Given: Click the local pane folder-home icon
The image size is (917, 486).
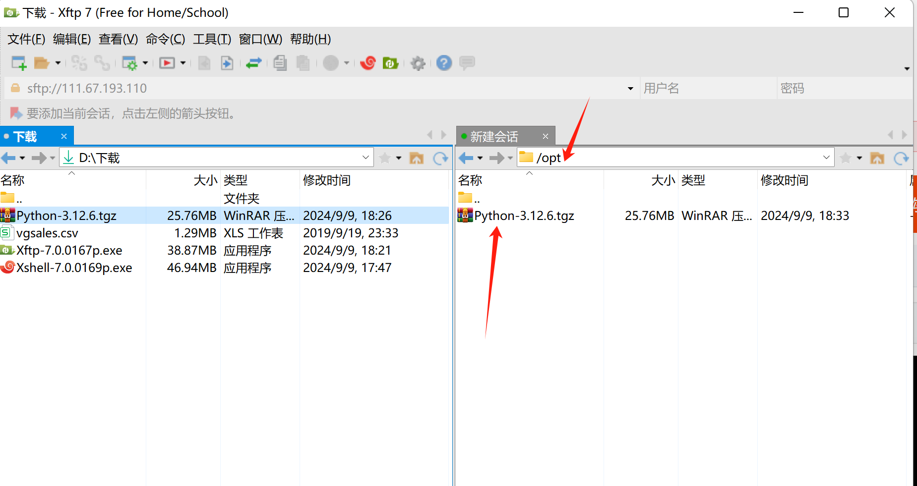Looking at the screenshot, I should 417,158.
